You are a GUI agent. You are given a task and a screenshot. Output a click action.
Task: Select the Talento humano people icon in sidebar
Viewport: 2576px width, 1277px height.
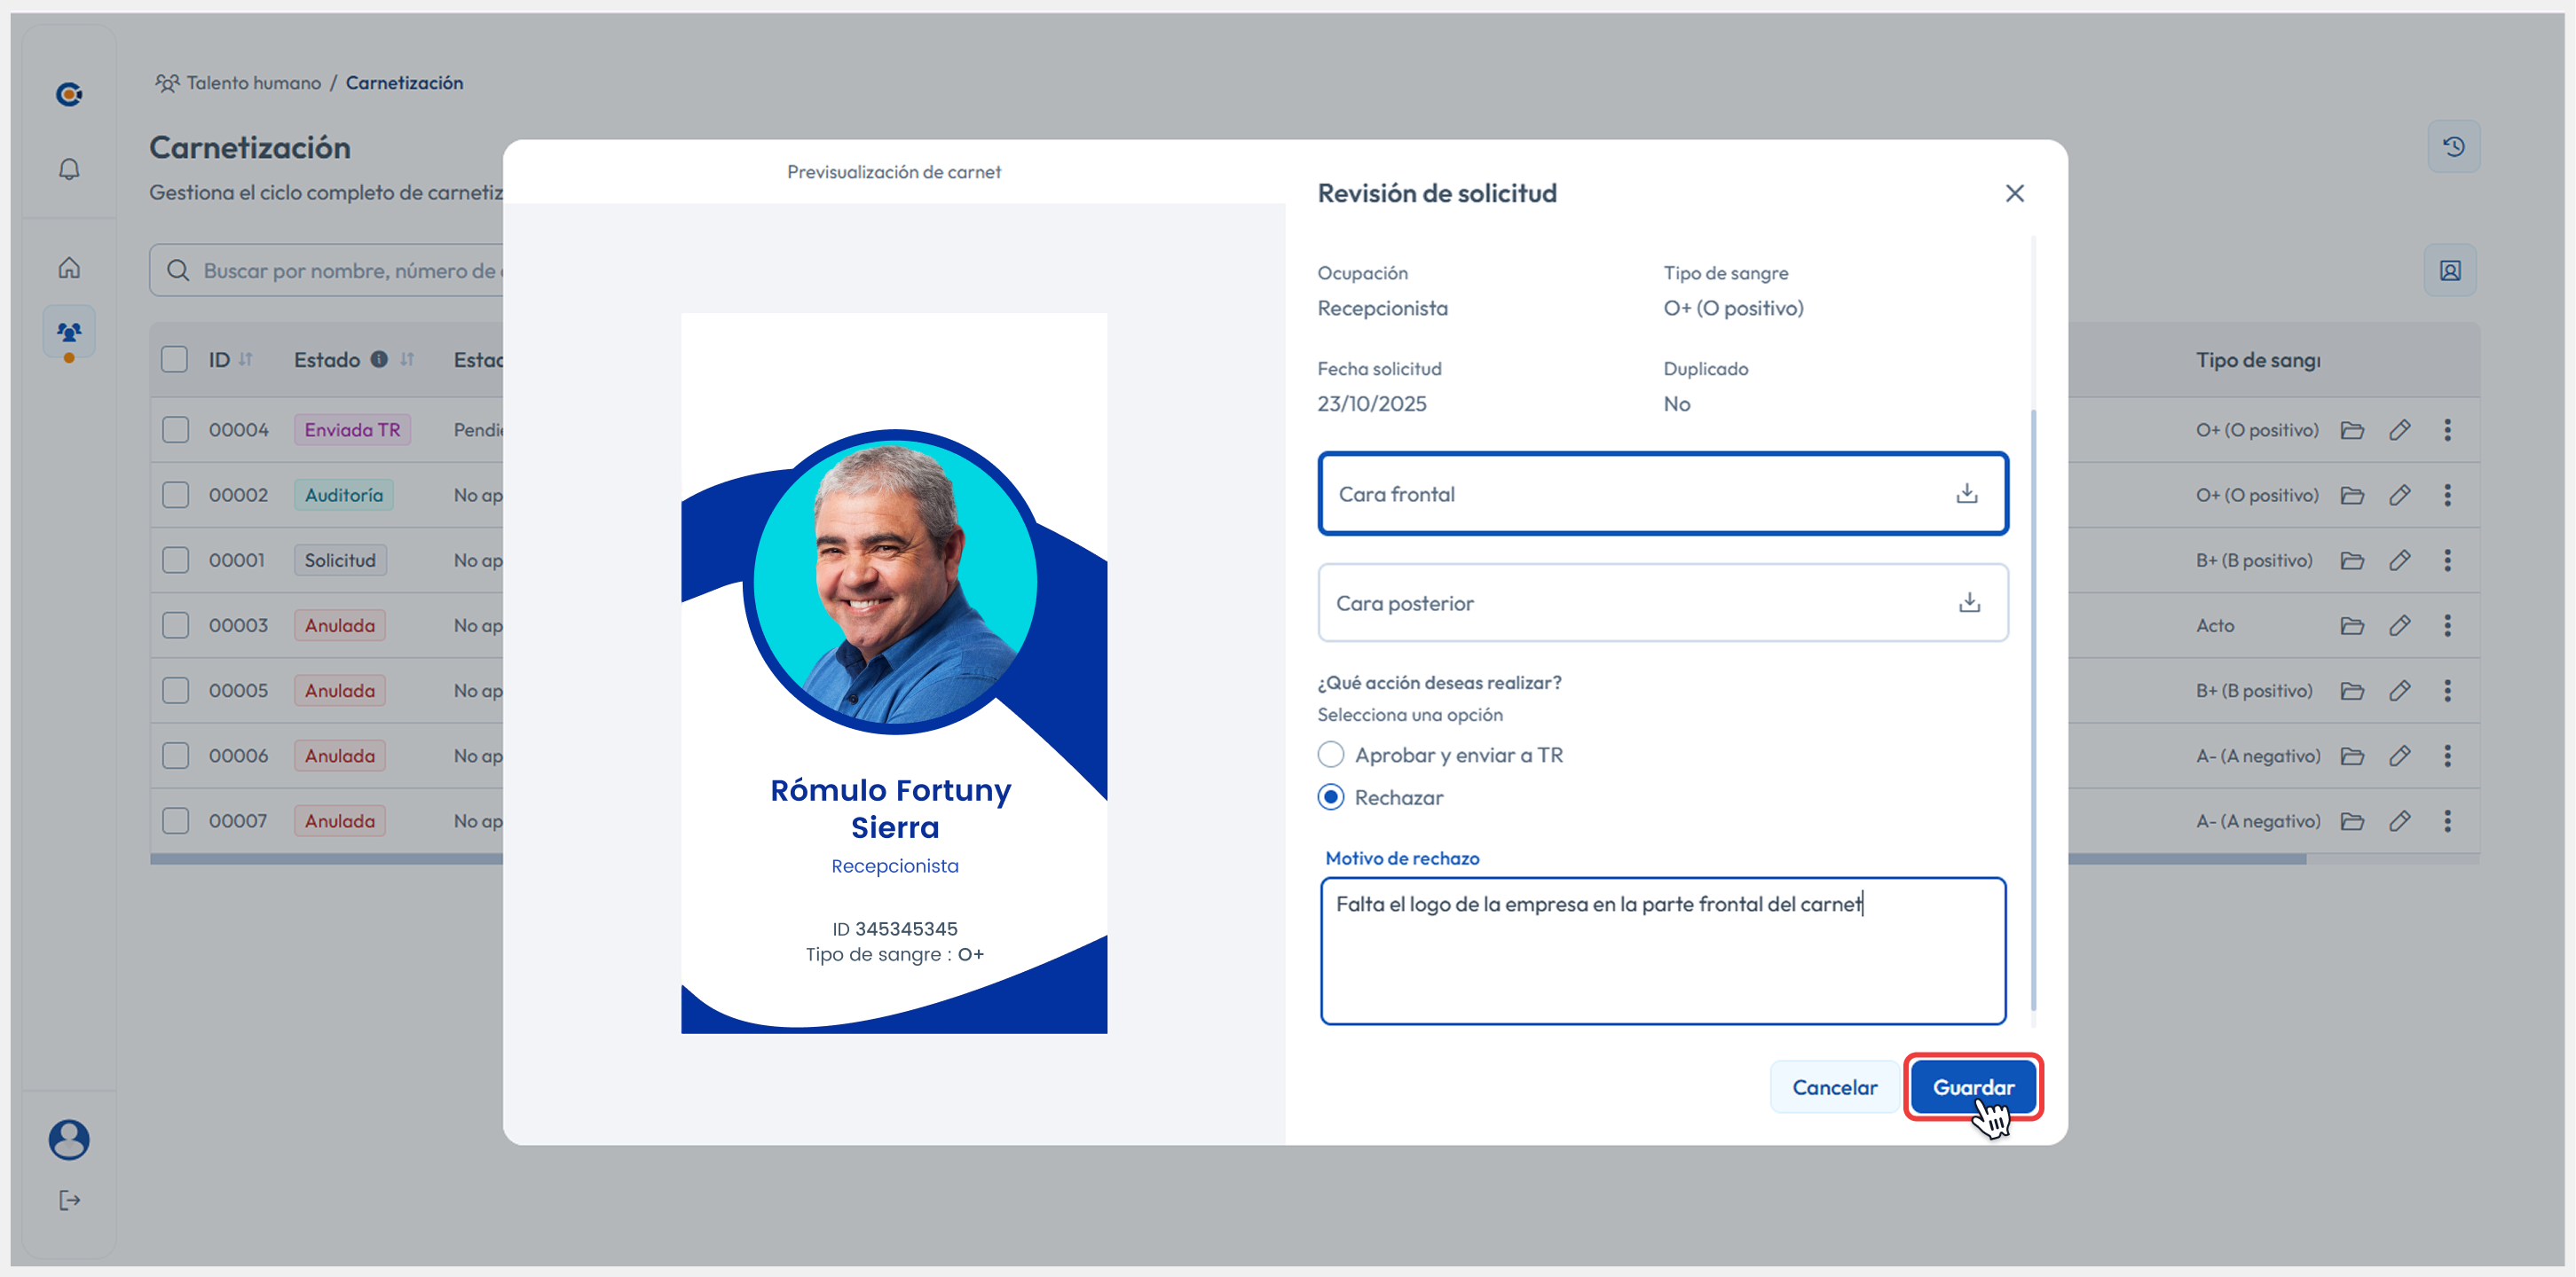[68, 330]
